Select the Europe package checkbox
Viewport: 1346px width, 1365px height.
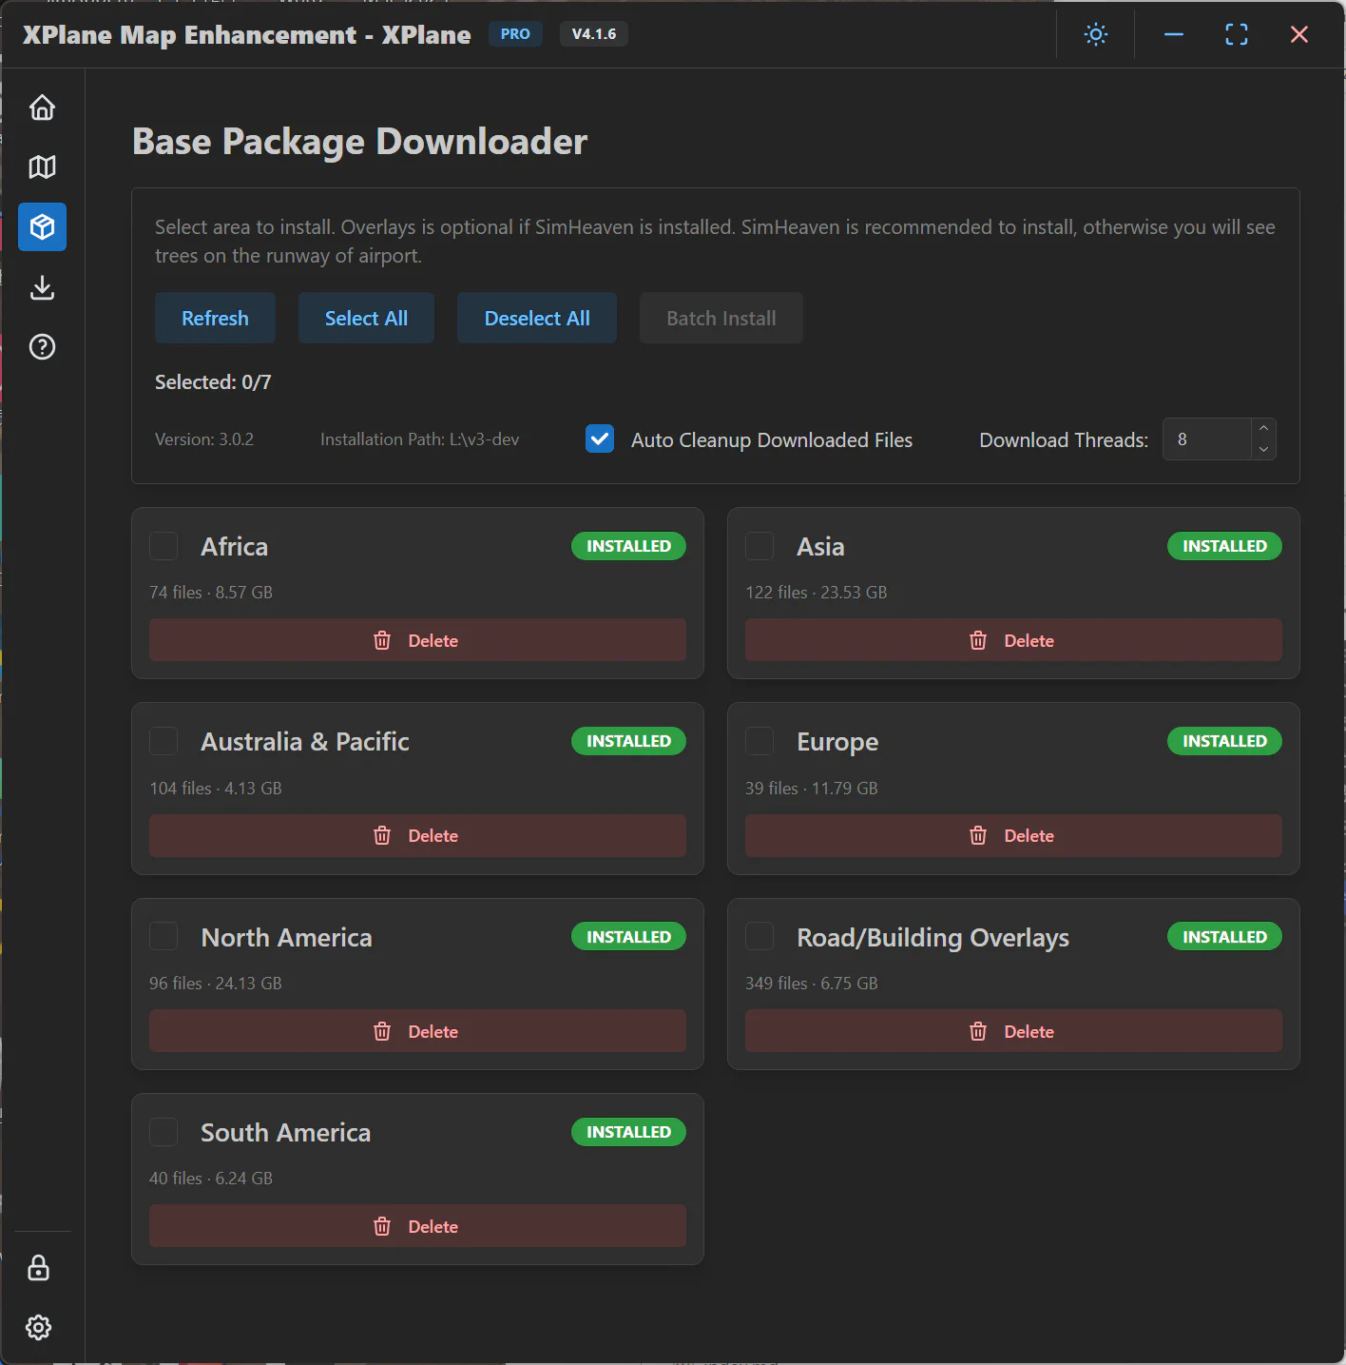tap(760, 741)
